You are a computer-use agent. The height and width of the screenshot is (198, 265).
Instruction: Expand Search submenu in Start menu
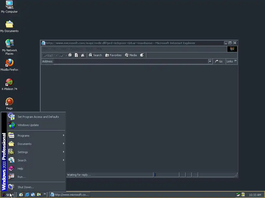36,160
